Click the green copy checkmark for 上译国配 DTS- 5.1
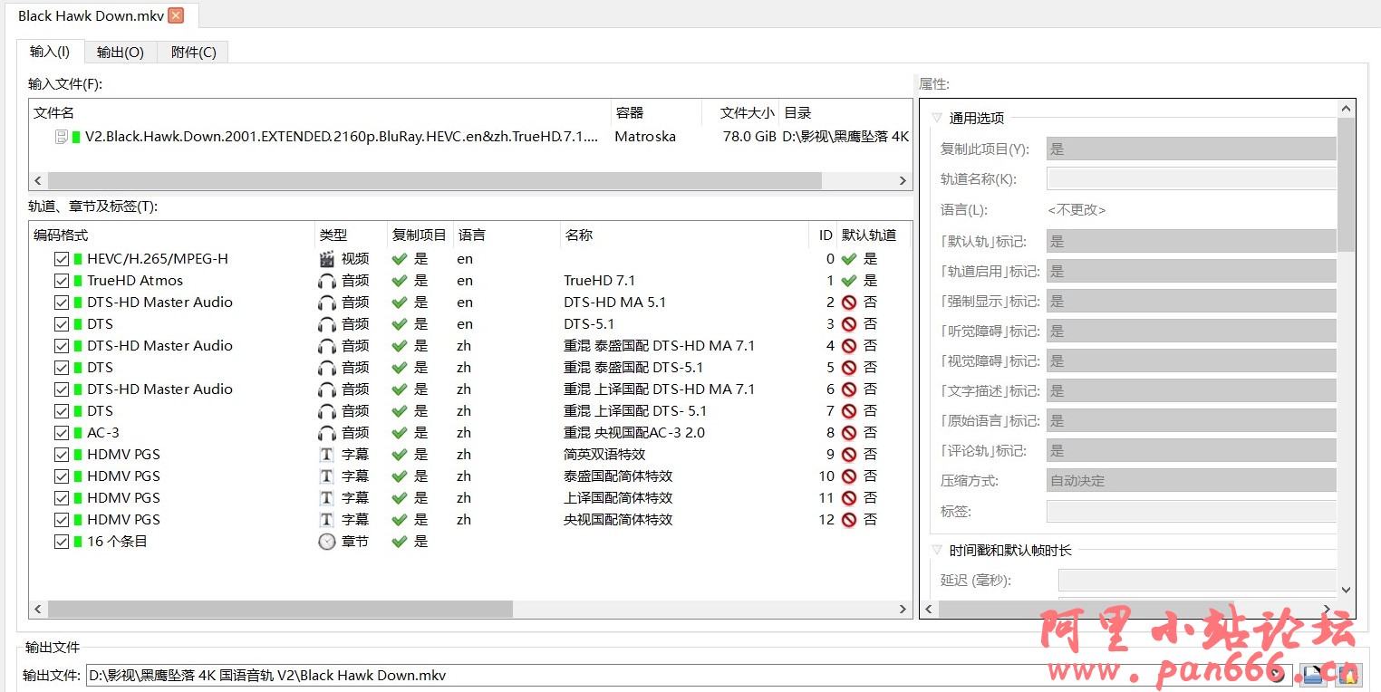Image resolution: width=1381 pixels, height=692 pixels. (x=399, y=411)
